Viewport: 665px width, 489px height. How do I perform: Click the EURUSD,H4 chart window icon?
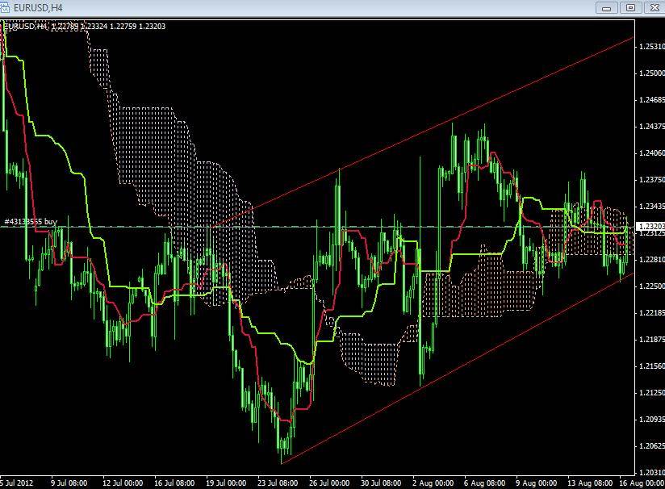(4, 7)
